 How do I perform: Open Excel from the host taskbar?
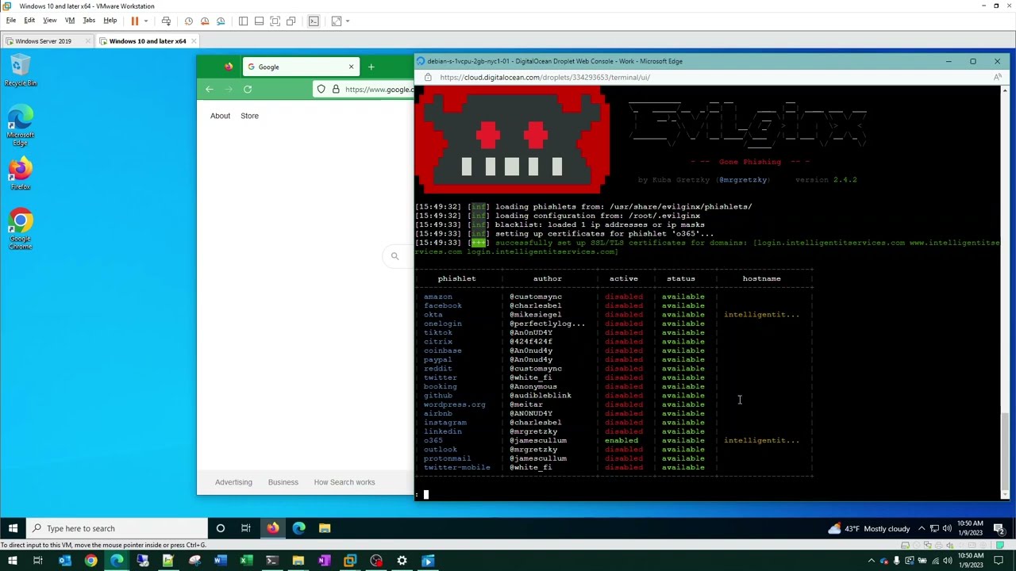[246, 561]
